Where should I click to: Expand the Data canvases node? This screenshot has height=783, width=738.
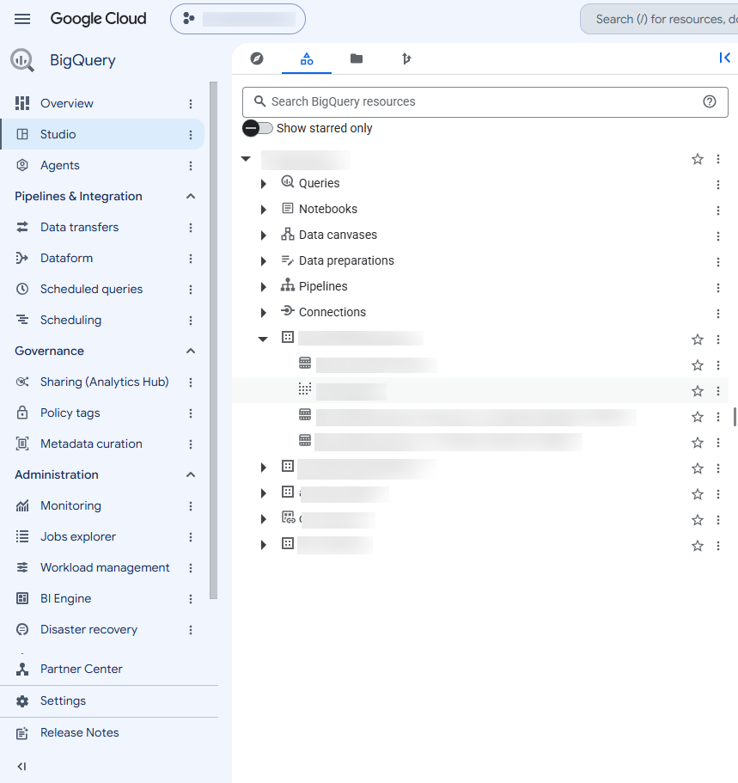[x=264, y=236]
